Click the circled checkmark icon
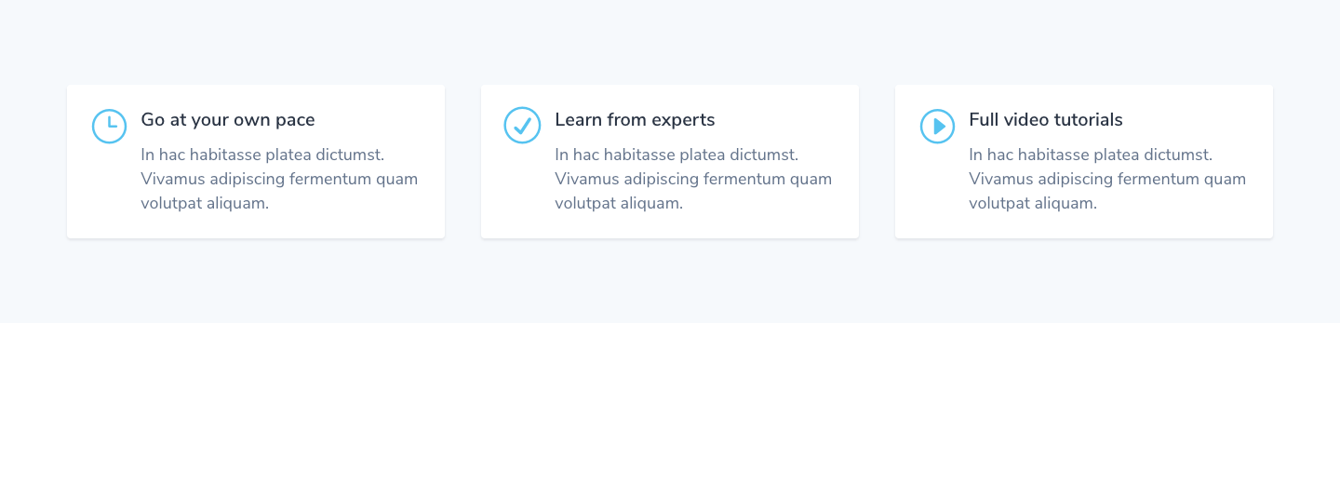Image resolution: width=1340 pixels, height=499 pixels. click(x=522, y=125)
